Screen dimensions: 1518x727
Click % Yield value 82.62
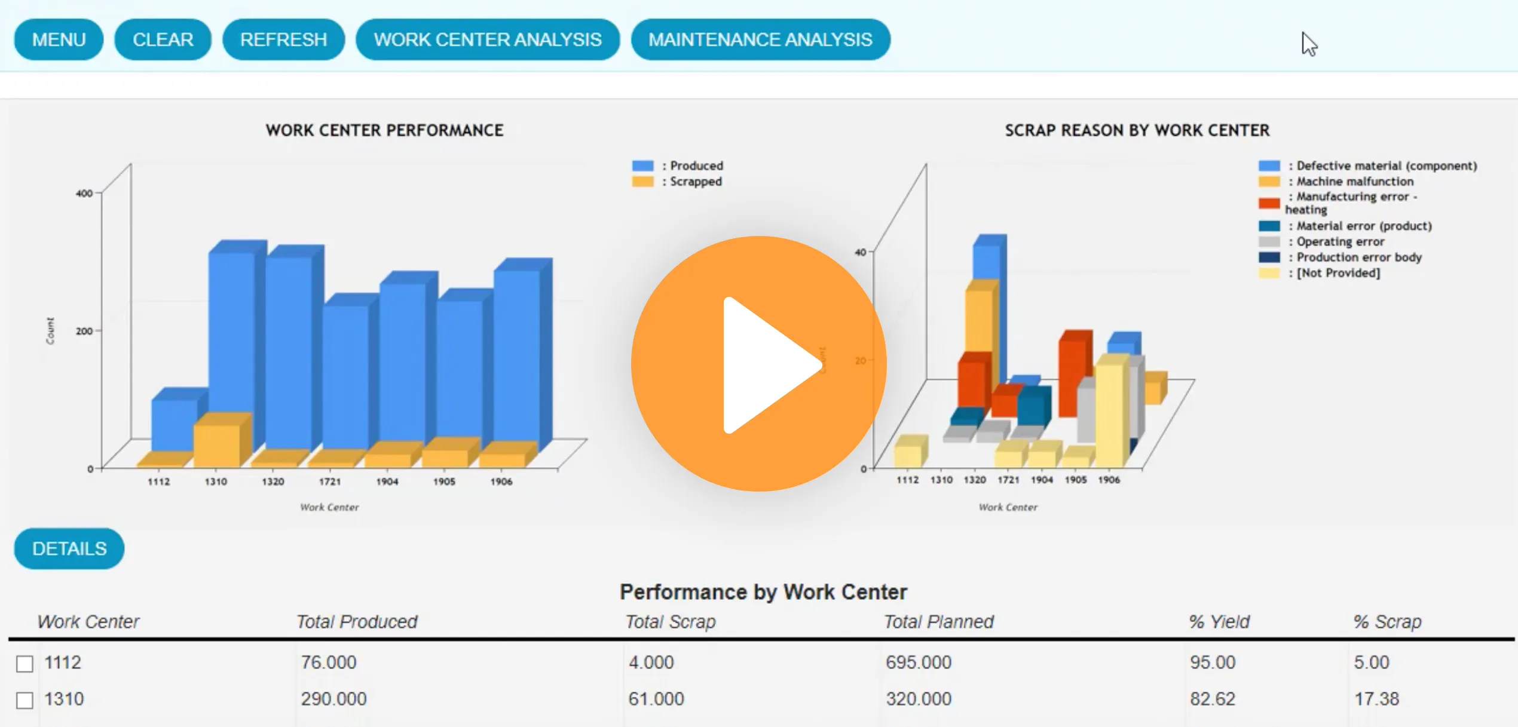(1213, 698)
